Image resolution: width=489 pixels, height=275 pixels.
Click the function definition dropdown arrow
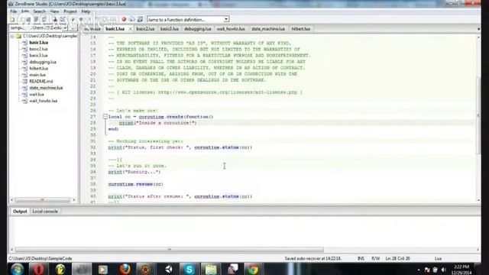(x=226, y=19)
